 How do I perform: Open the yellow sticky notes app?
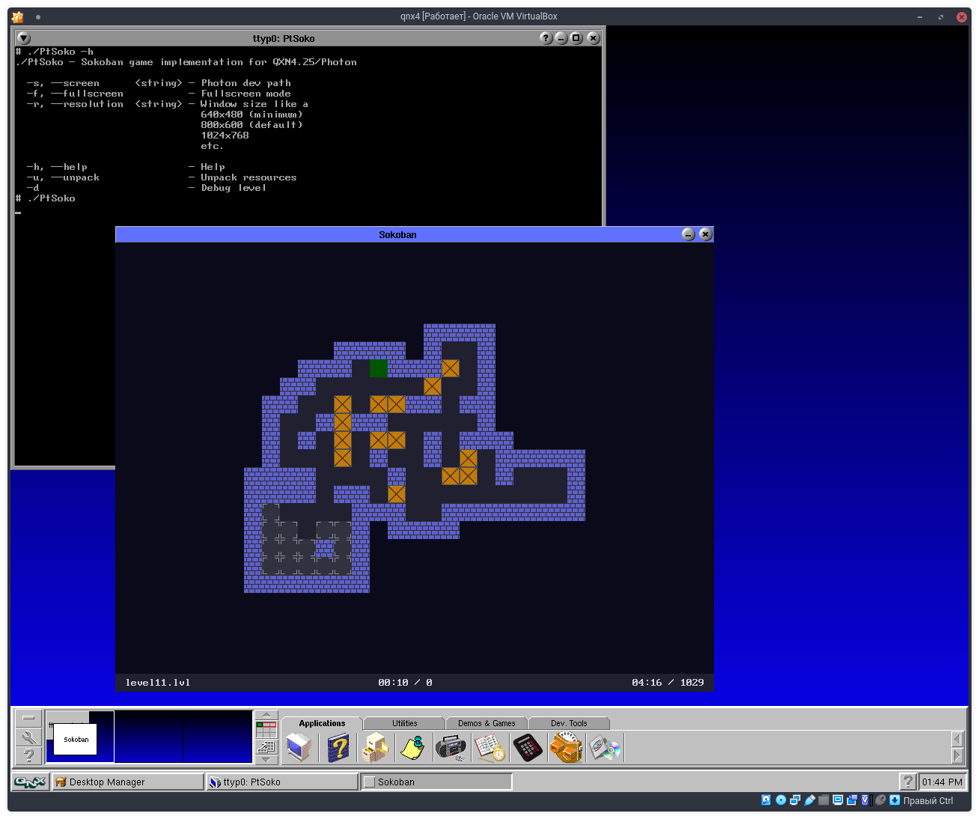[412, 747]
